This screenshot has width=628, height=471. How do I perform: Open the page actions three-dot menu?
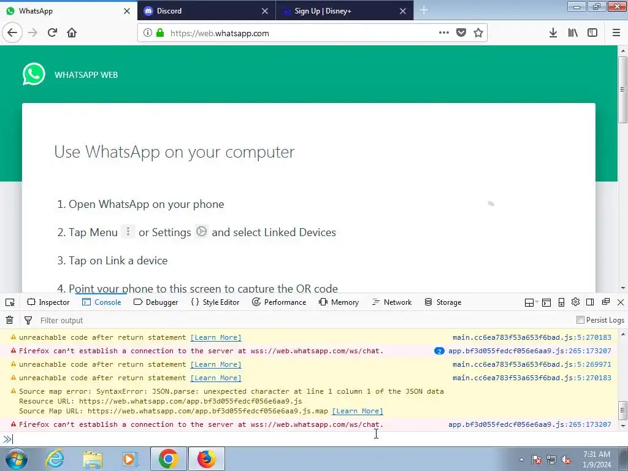(x=444, y=33)
